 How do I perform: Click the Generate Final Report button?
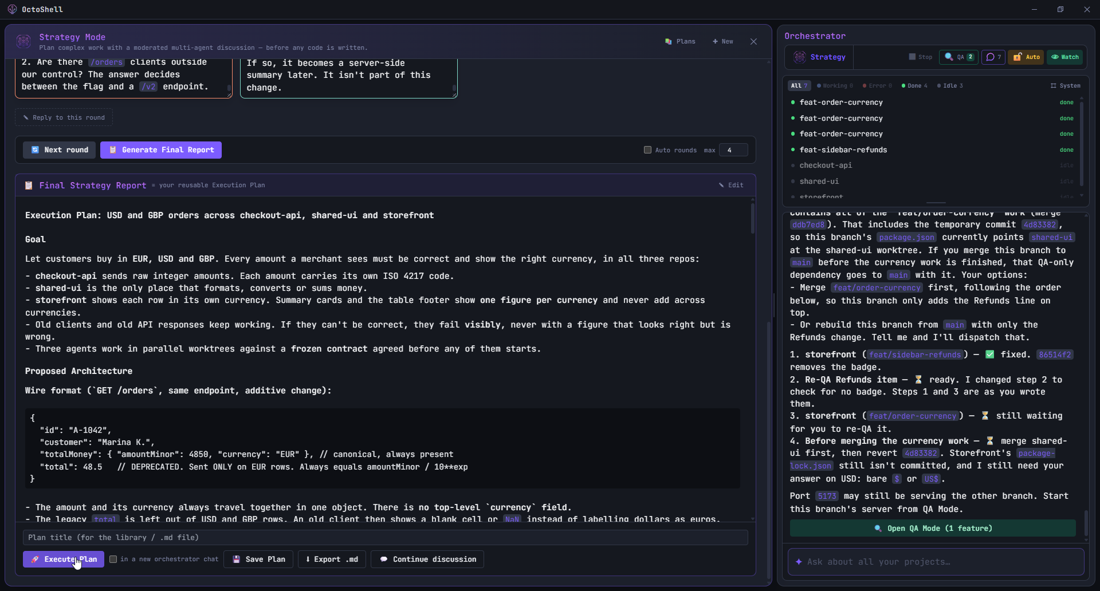[161, 150]
